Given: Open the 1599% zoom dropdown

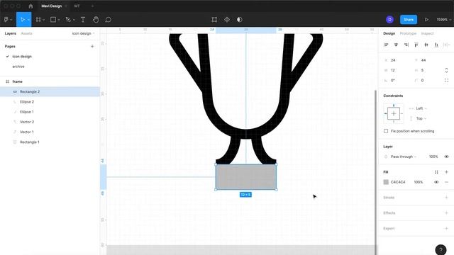Looking at the screenshot, I should click(x=443, y=20).
